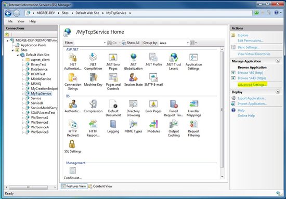
Task: Open the Filter dropdown arrow
Action: 105,43
